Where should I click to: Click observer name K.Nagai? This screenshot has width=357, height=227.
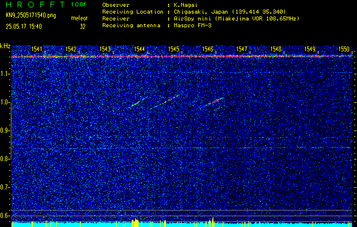185,5
